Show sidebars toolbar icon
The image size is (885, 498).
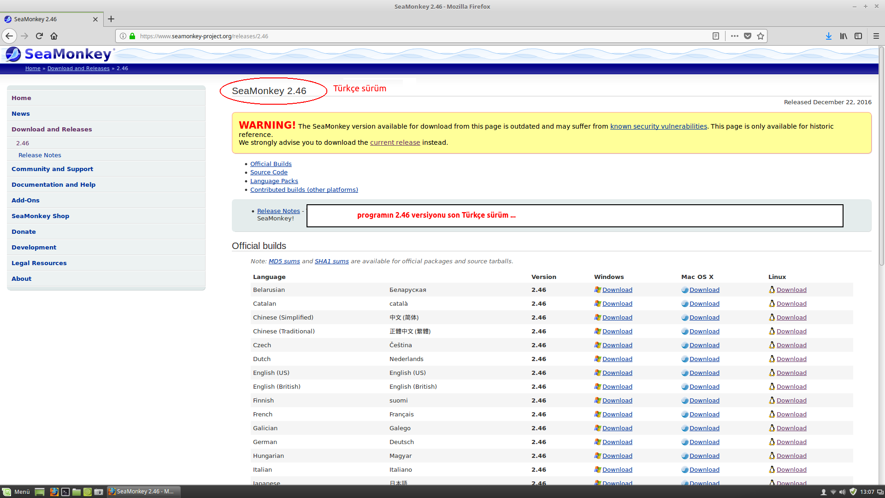[858, 36]
